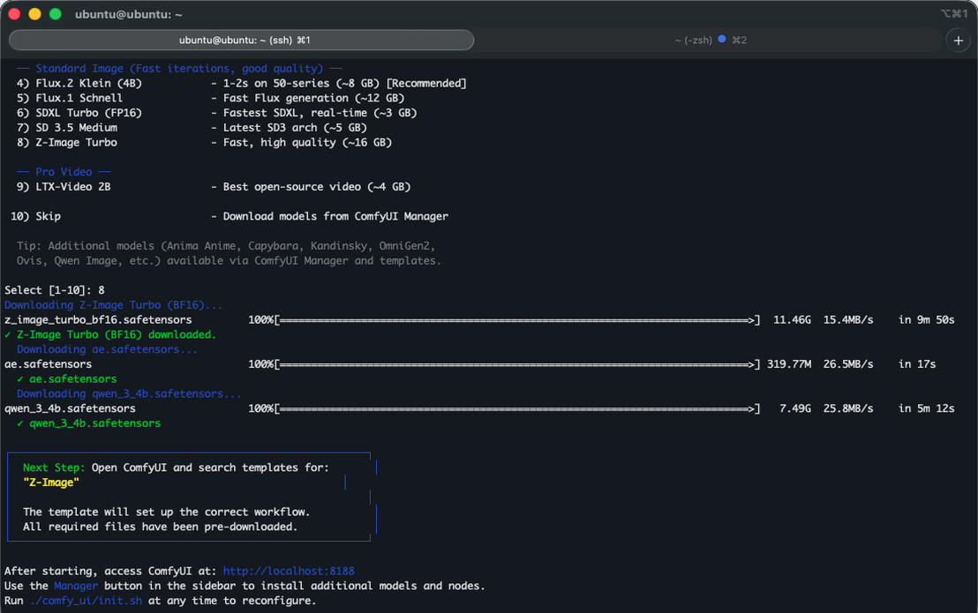Click the 'in 9m 50s' duration
Viewport: 978px width, 613px height.
click(926, 319)
